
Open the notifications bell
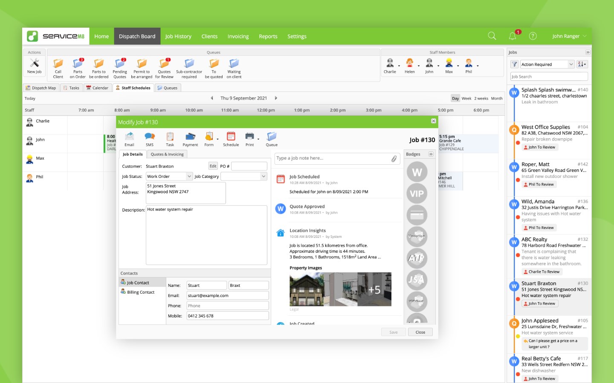(x=513, y=36)
